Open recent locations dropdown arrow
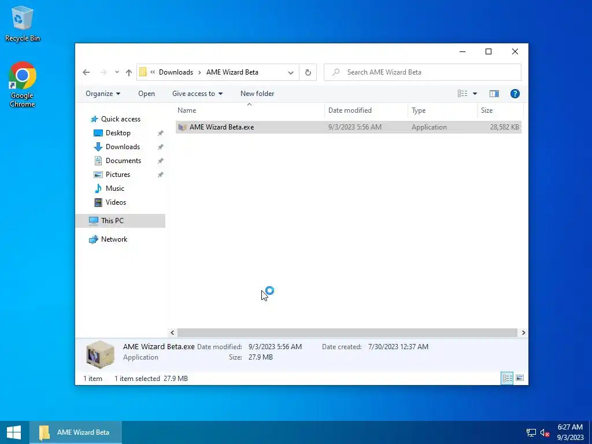 (117, 72)
